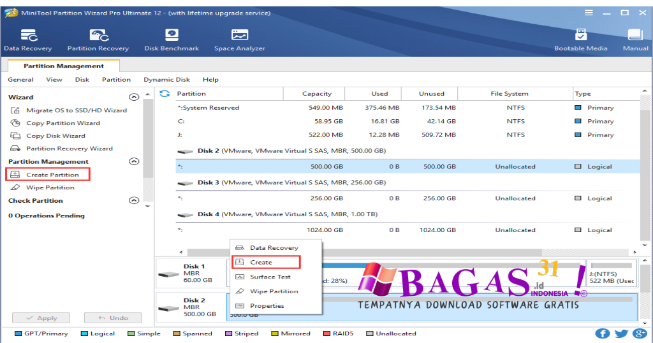Screen dimensions: 653x343
Task: Select the Partition Management tab
Action: coord(64,66)
